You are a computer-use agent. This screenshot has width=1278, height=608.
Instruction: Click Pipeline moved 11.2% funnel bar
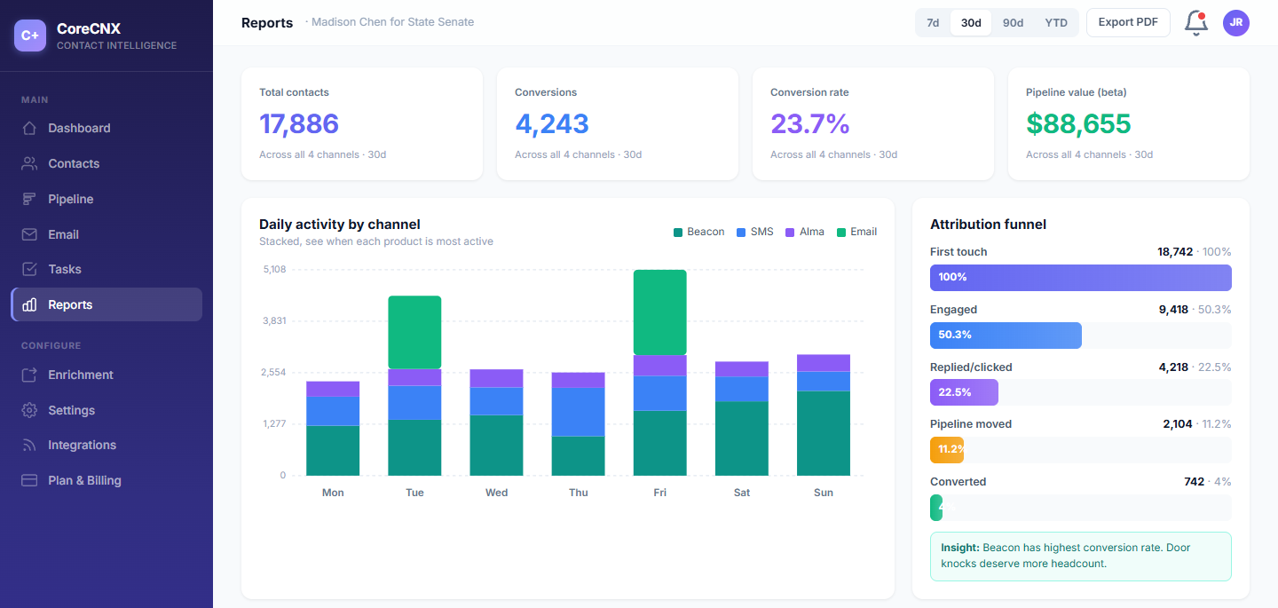(x=947, y=450)
